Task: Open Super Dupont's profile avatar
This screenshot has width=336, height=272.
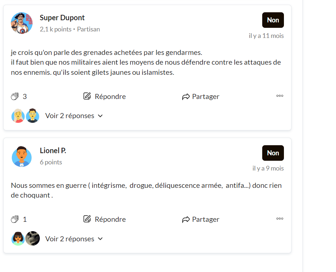Action: click(x=22, y=23)
